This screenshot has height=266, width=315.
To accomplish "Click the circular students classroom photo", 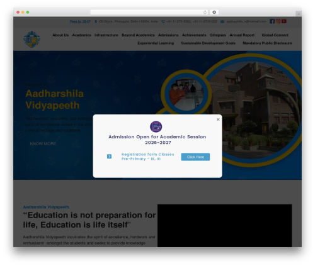I will pos(186,94).
